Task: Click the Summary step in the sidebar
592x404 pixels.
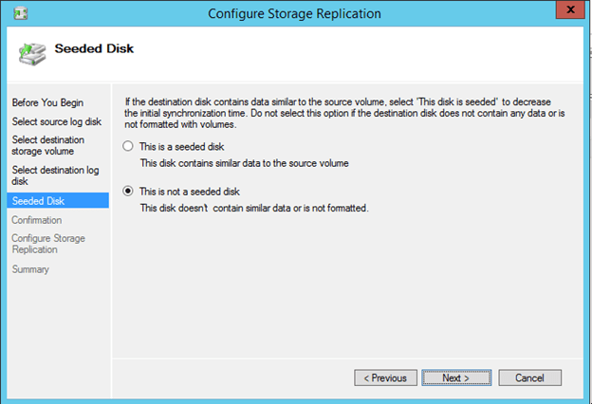Action: tap(30, 269)
